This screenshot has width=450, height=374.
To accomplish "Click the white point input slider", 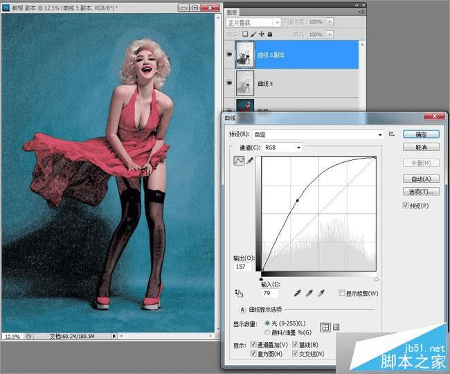I will [x=376, y=279].
